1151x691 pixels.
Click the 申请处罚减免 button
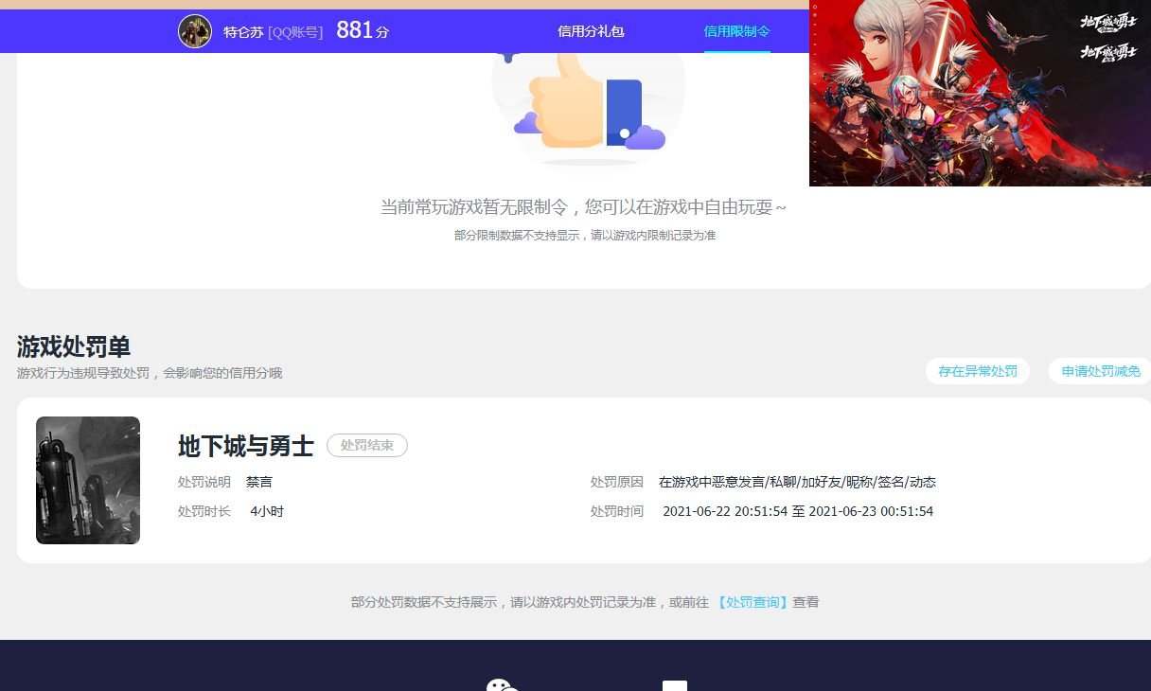(1101, 371)
